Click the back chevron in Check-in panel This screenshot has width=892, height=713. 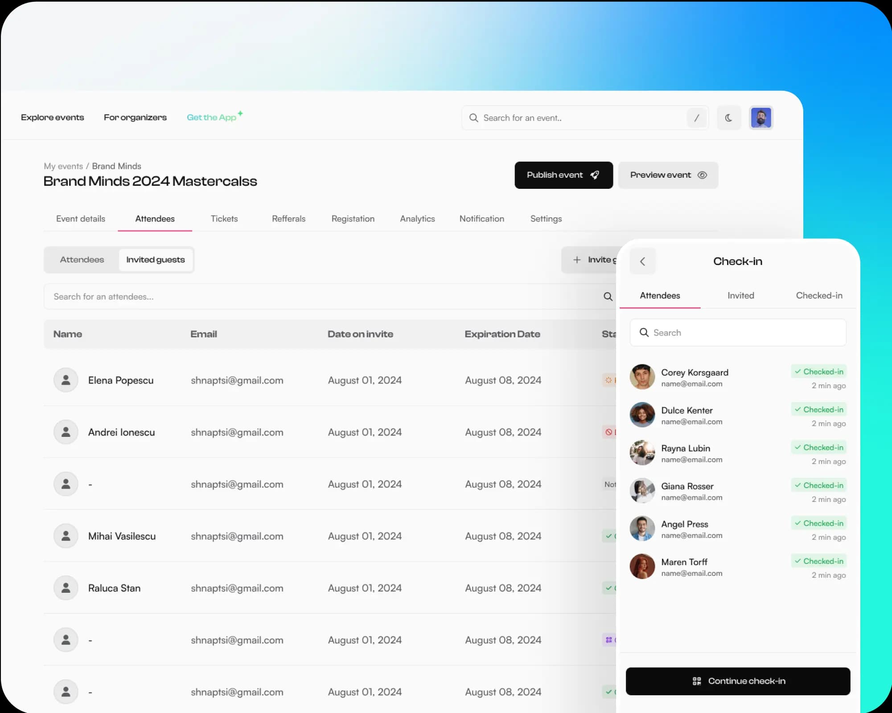(642, 261)
